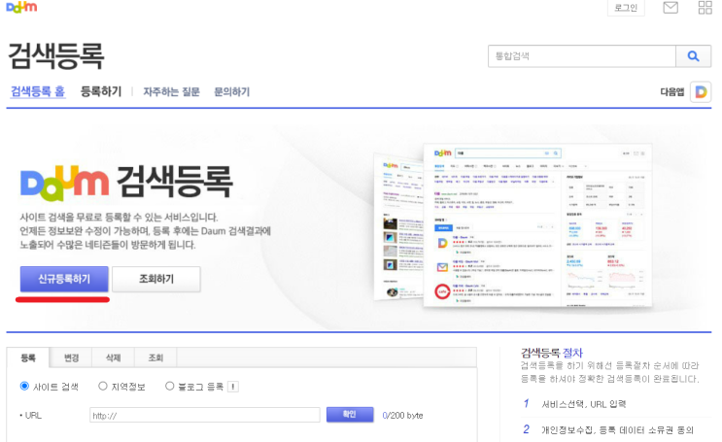Open the Daum logo home link
The image size is (722, 442).
(21, 8)
